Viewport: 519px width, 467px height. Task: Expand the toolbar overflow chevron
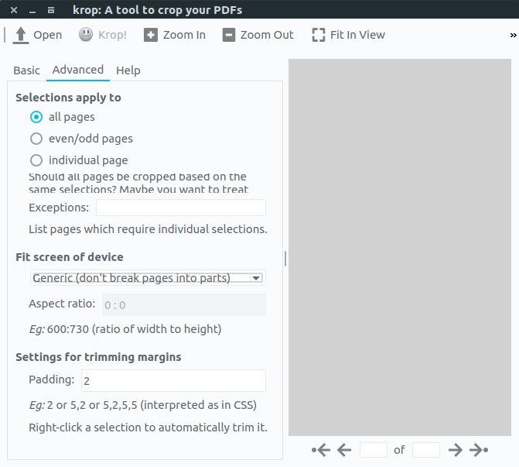513,35
